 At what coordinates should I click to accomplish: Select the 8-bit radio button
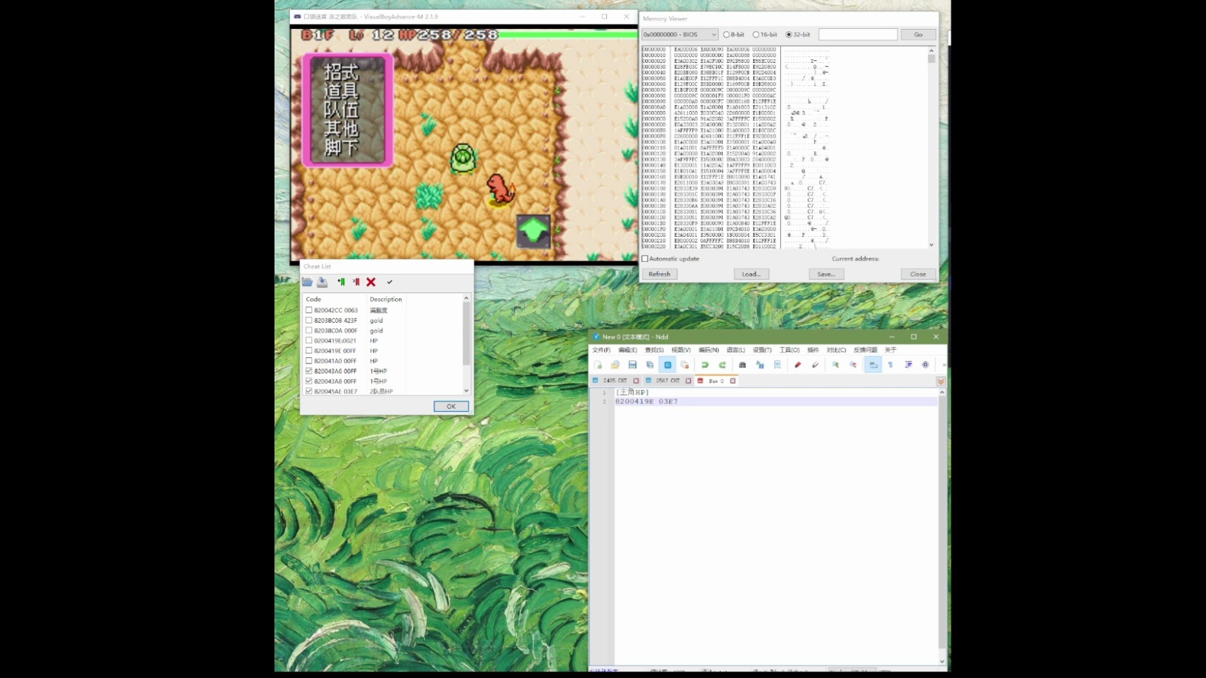[x=727, y=35]
